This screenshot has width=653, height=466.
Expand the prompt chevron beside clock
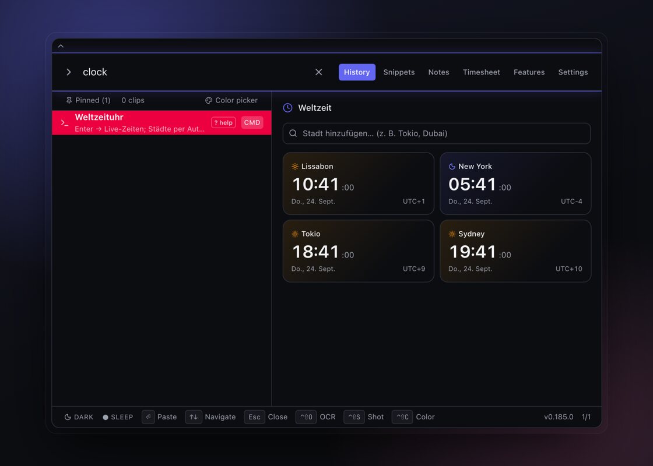(69, 72)
